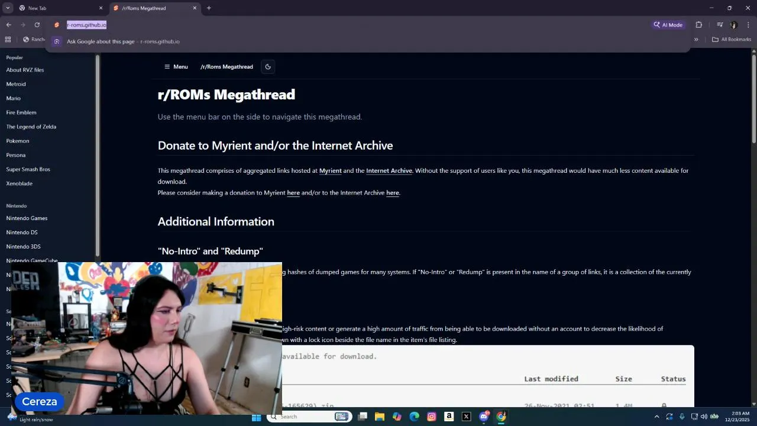The width and height of the screenshot is (757, 426).
Task: Click the microphone tray icon
Action: 682,417
